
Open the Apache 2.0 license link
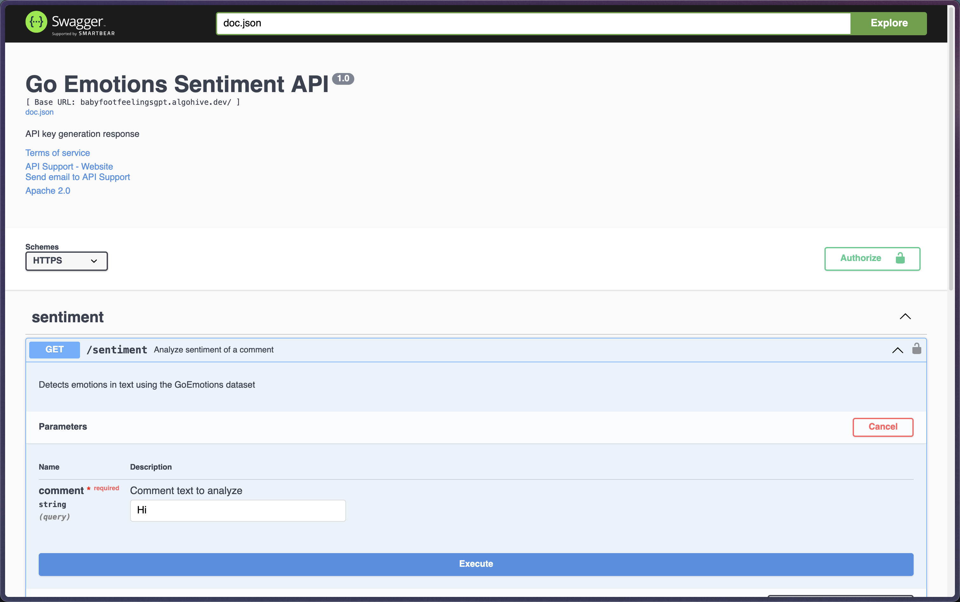[x=48, y=191]
